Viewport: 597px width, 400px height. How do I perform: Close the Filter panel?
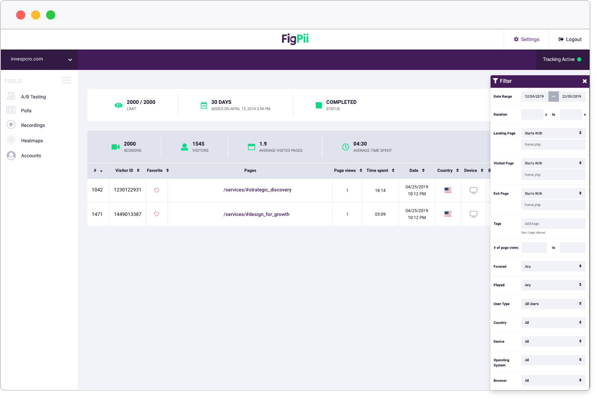click(x=585, y=81)
